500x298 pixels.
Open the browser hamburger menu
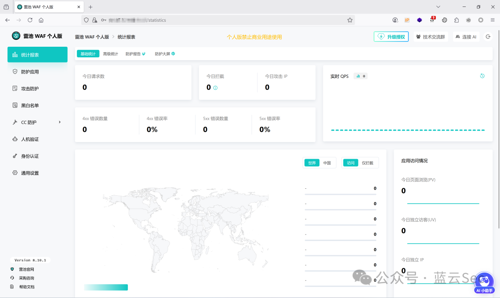493,20
